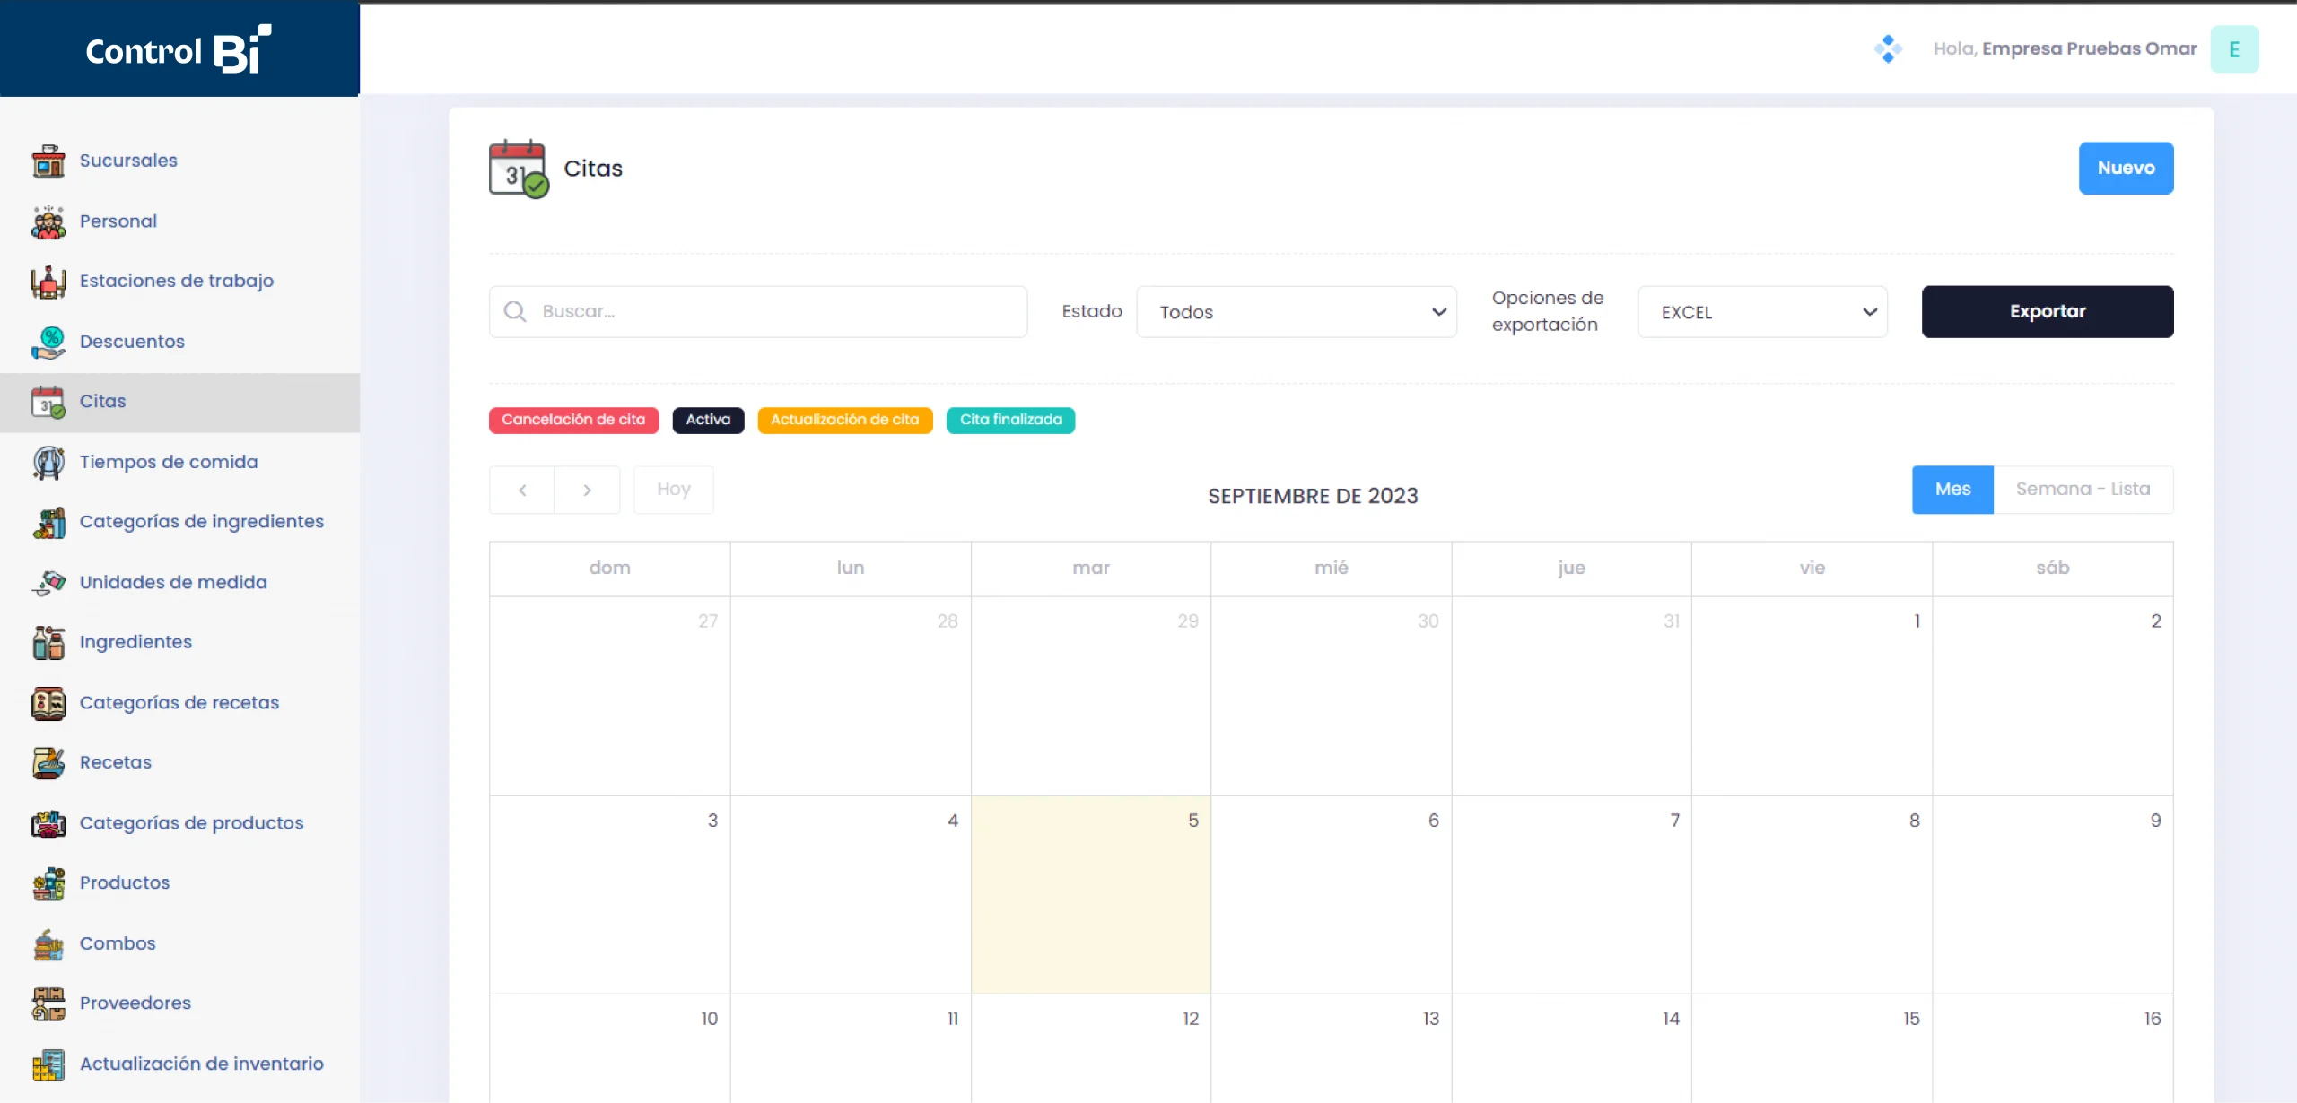Click the Proveedores icon
The height and width of the screenshot is (1103, 2297).
pos(48,1003)
